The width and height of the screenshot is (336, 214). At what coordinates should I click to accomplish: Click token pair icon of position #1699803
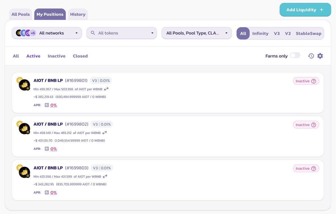24,171
